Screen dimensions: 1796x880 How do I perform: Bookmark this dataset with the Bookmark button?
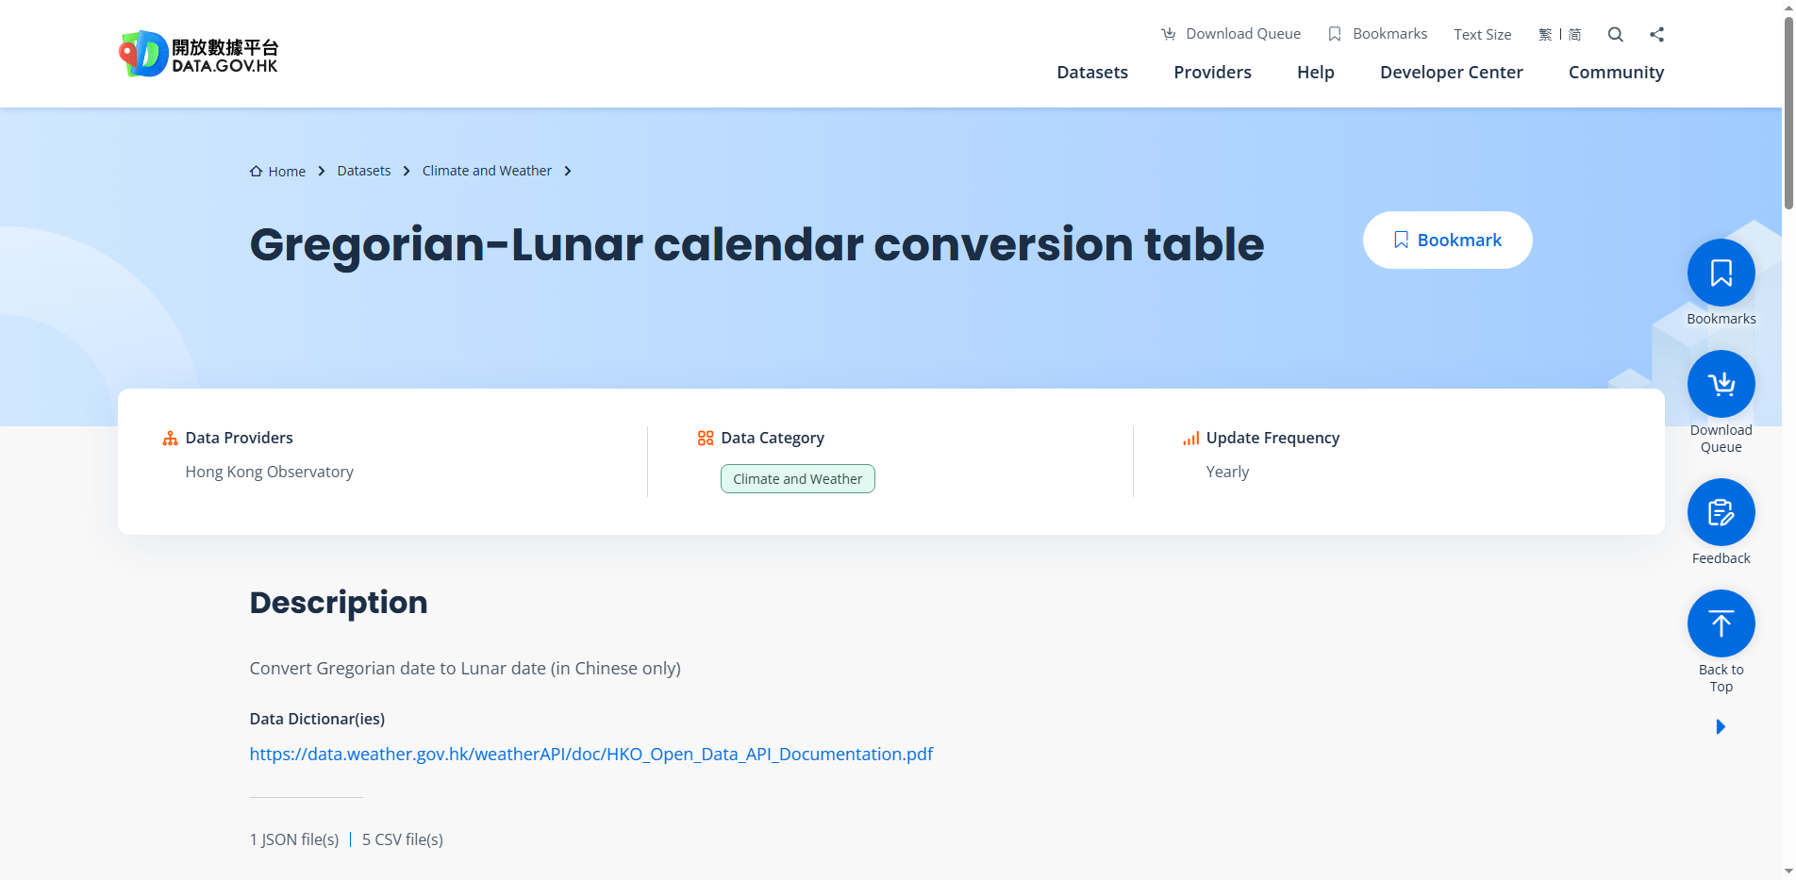point(1448,241)
